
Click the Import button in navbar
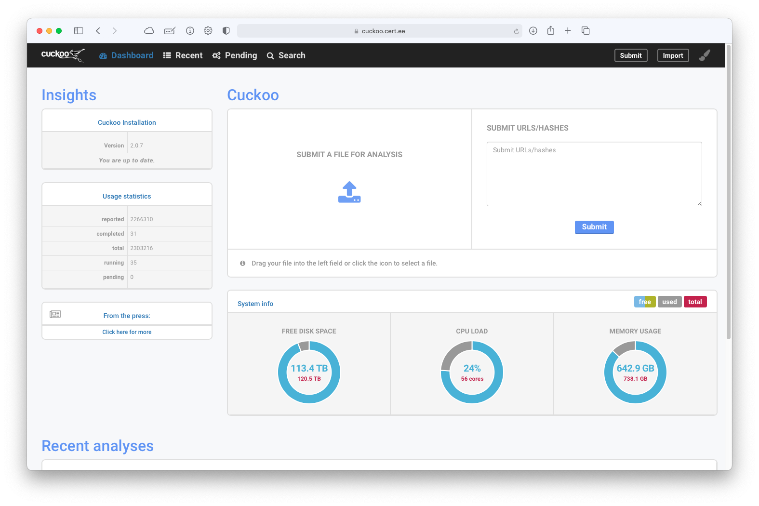coord(673,55)
